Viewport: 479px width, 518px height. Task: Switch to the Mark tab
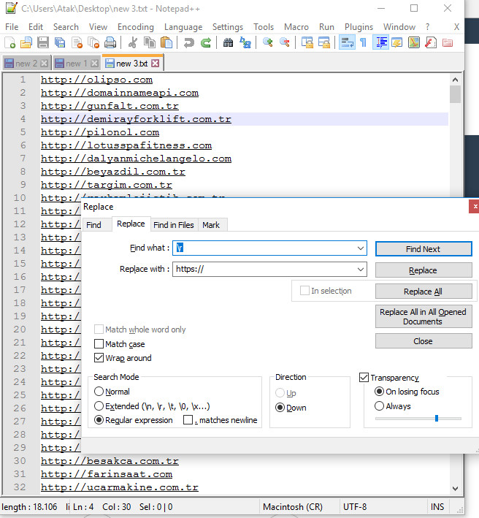coord(211,224)
